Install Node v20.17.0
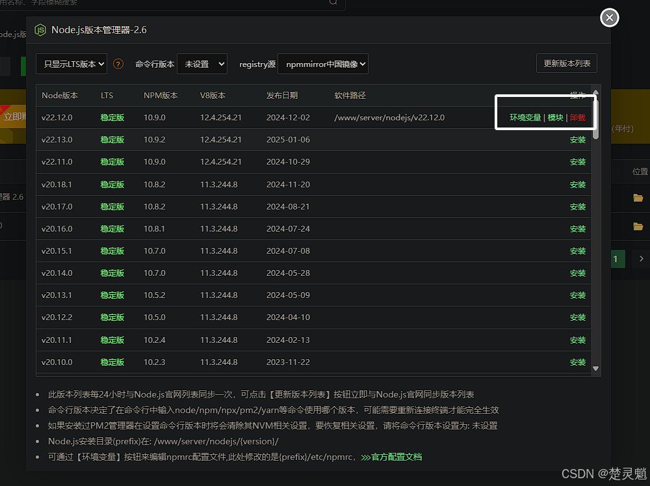 tap(577, 207)
